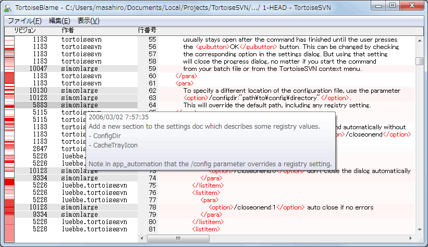This screenshot has width=428, height=247.
Task: Click author simonlarge on line 64
Action: [x=79, y=105]
